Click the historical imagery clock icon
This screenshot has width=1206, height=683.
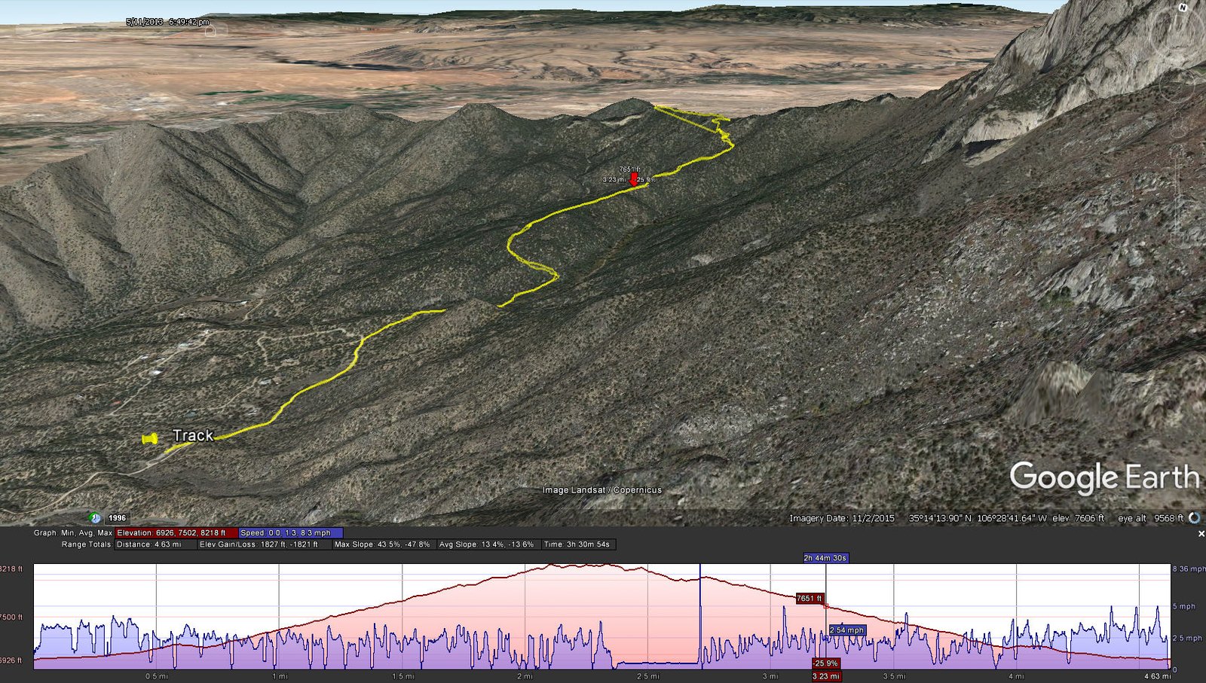[x=95, y=517]
